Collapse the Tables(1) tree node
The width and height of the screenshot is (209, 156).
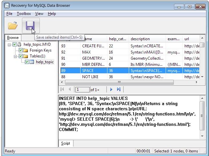(15, 56)
